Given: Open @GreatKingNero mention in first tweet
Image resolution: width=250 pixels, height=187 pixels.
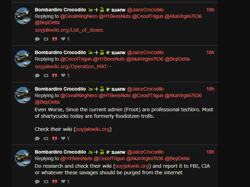Looking at the screenshot, I should click(79, 16).
